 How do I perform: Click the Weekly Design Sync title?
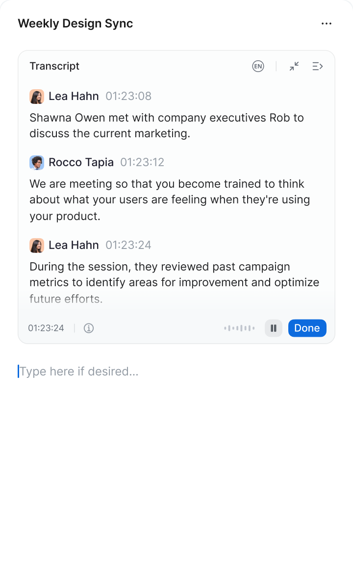pyautogui.click(x=76, y=24)
